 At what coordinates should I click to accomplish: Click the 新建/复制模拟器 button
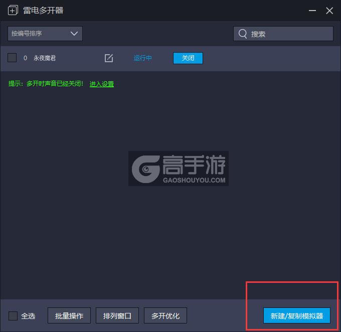point(297,316)
